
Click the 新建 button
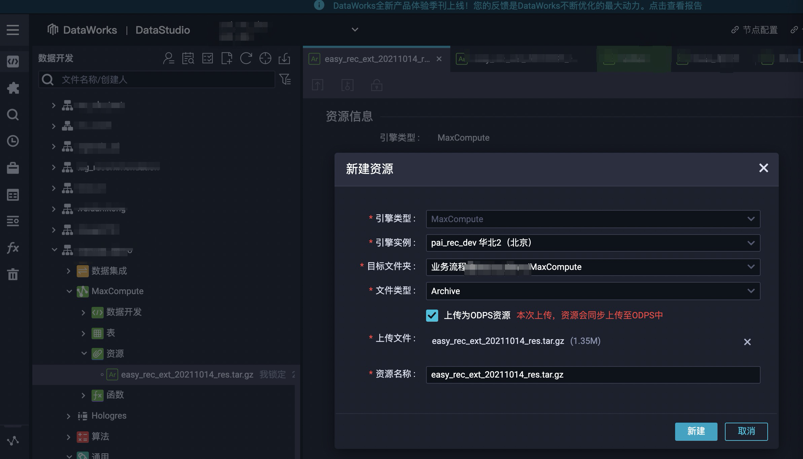click(x=696, y=431)
